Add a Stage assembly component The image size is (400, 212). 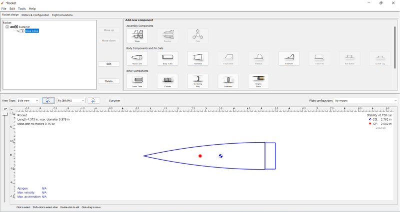137,36
